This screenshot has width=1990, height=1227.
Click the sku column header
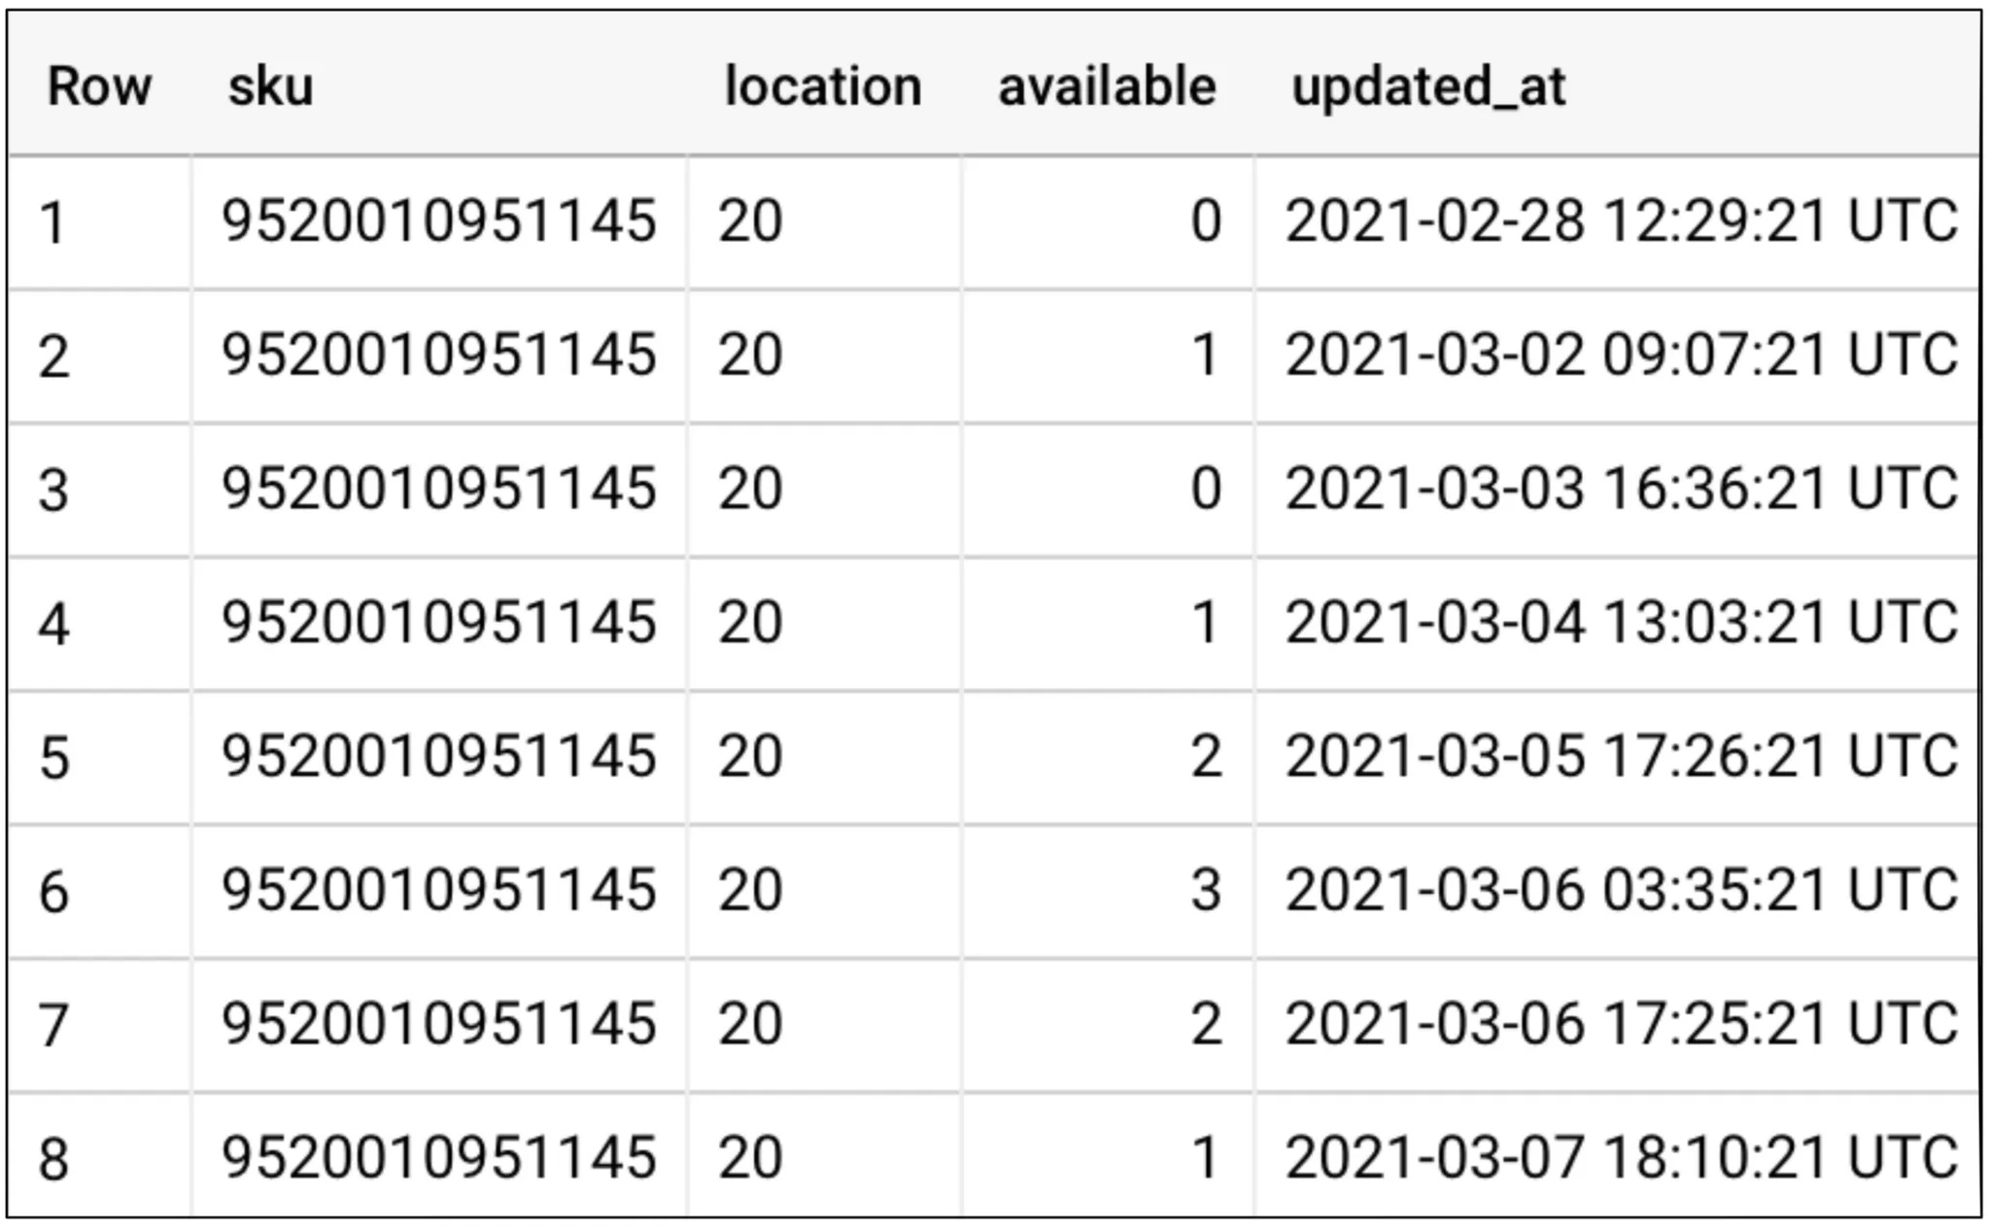point(270,86)
